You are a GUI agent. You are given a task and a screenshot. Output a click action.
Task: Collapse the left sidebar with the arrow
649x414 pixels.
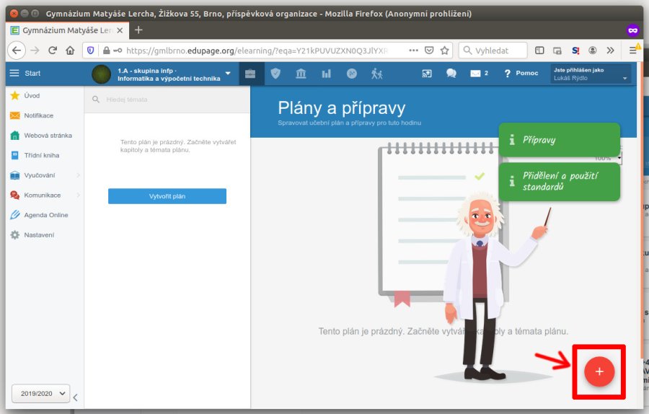(76, 397)
